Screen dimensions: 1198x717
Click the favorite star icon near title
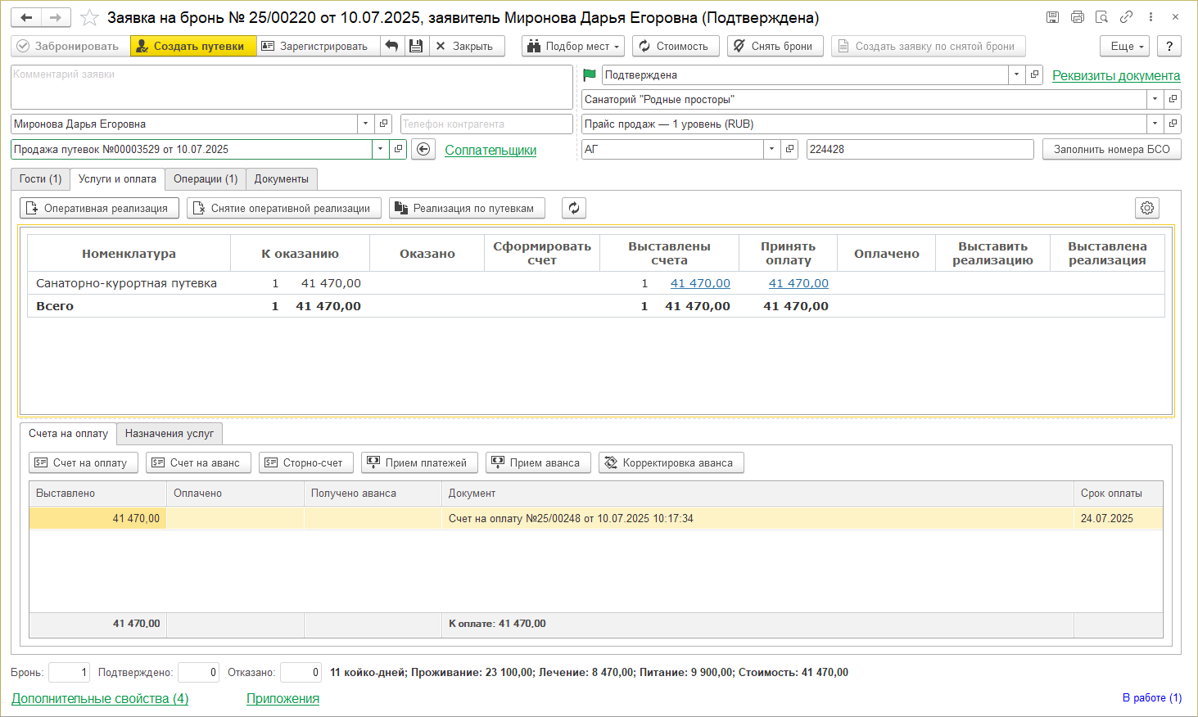(90, 18)
